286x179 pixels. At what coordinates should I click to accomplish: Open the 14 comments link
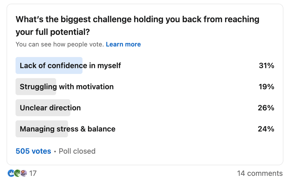(259, 173)
